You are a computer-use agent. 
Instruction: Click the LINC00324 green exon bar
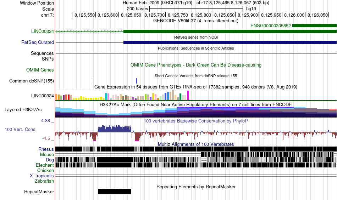tap(230, 31)
